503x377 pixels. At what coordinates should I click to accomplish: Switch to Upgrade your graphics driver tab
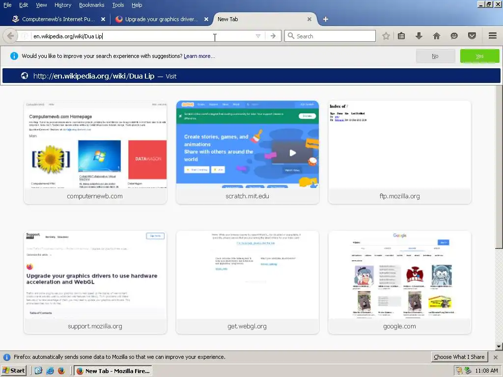pos(162,19)
